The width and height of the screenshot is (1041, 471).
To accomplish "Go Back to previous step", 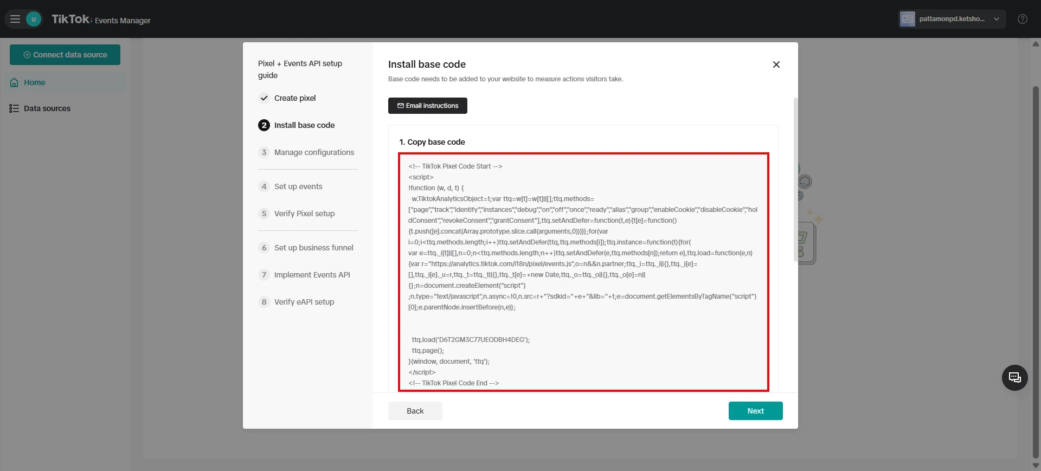I will click(415, 411).
